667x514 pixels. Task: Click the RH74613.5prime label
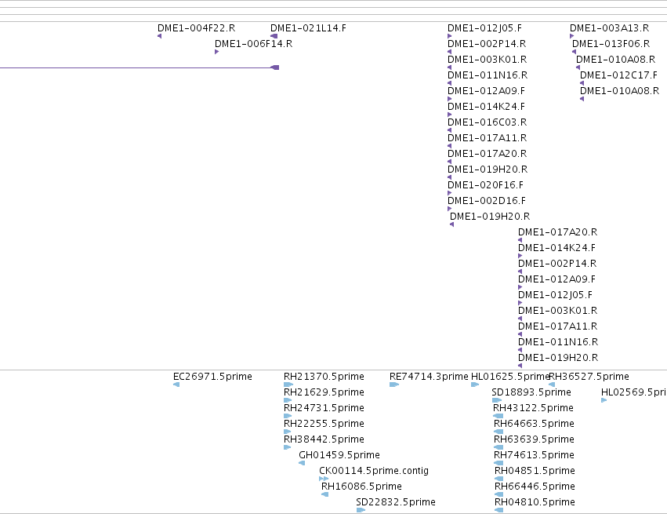(534, 455)
